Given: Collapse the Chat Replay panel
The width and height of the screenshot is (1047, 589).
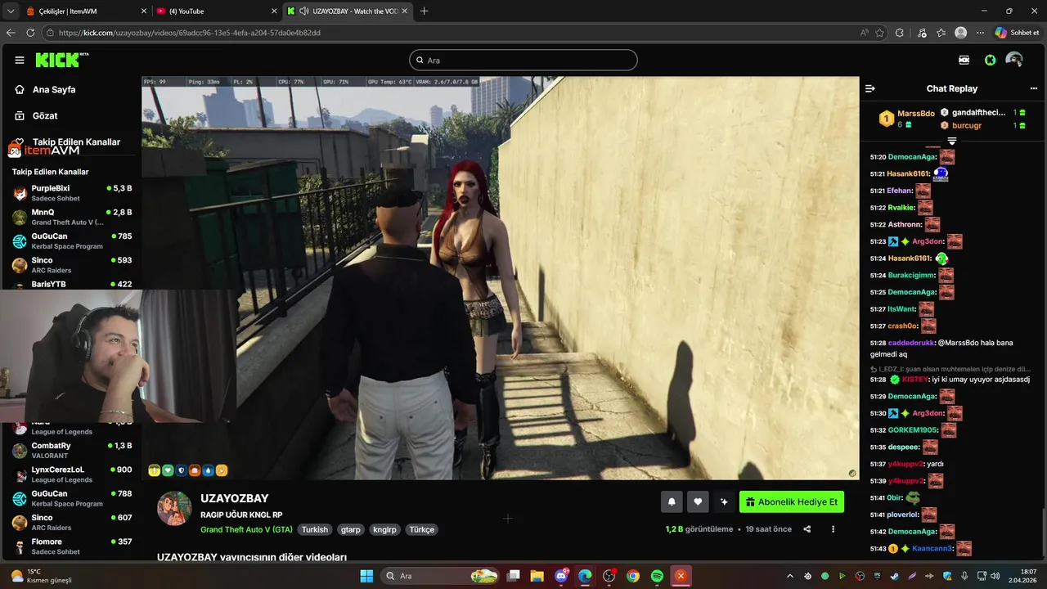Looking at the screenshot, I should 870,88.
